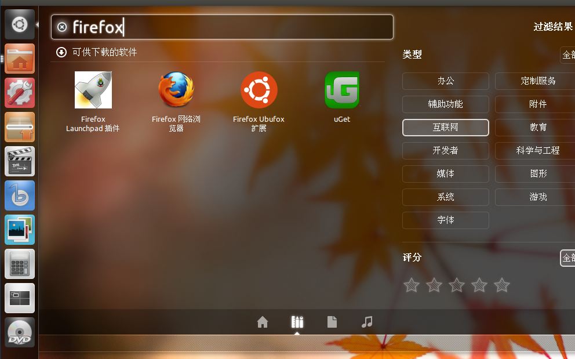Image resolution: width=575 pixels, height=359 pixels.
Task: Toggle the 辅助功能 type filter
Action: point(446,104)
